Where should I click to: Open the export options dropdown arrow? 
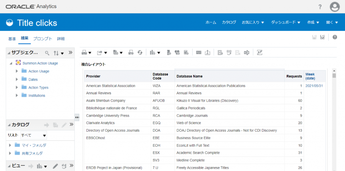point(105,53)
